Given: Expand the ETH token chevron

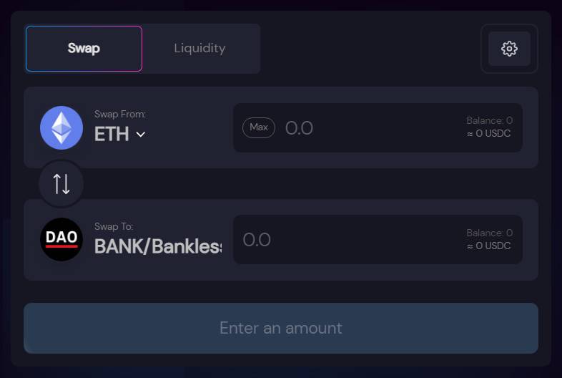Looking at the screenshot, I should pyautogui.click(x=141, y=134).
